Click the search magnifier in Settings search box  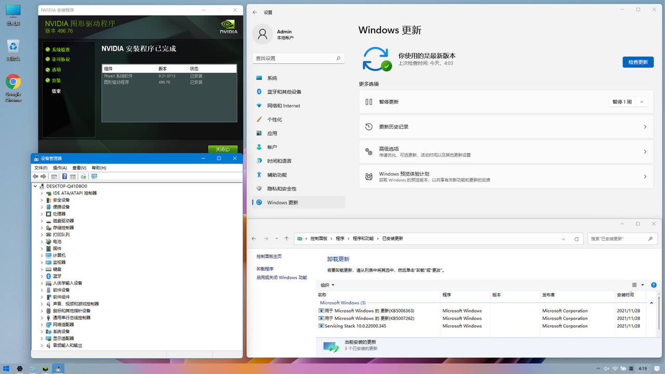pos(338,58)
